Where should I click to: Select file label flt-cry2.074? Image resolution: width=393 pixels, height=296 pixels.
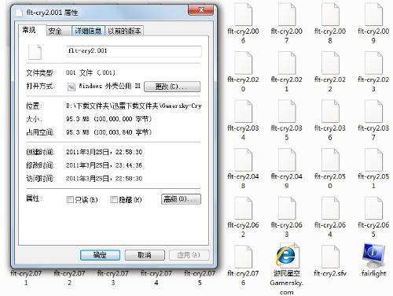[156, 278]
